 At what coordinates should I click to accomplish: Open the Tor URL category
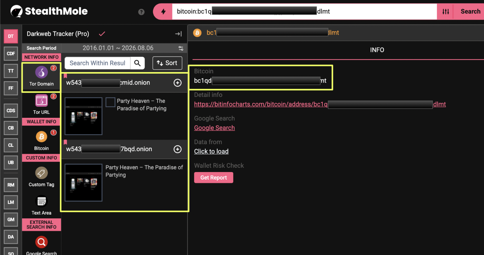point(42,105)
